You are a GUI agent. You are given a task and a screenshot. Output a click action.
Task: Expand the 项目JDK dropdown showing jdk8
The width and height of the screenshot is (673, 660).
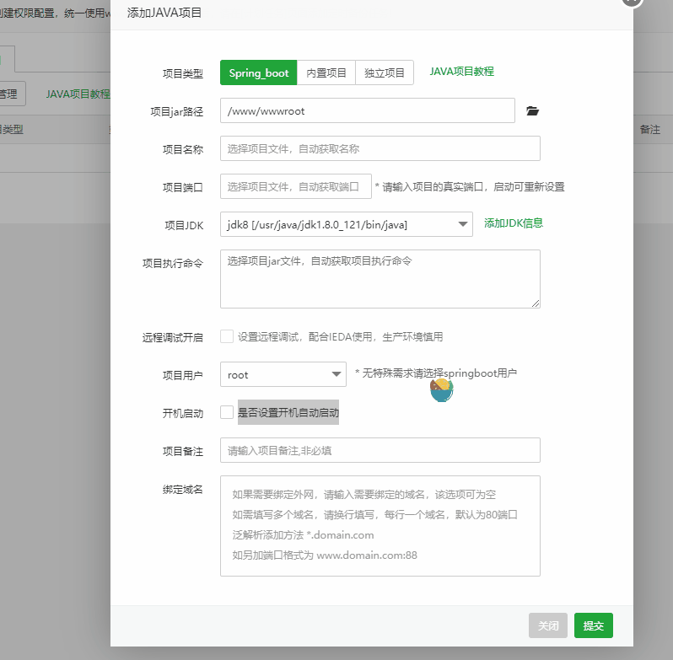point(346,223)
